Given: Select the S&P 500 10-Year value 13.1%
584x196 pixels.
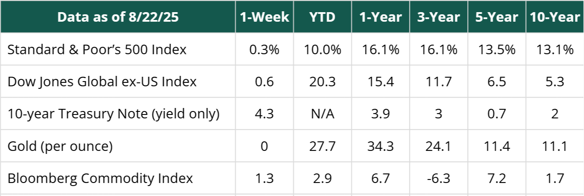Looking at the screenshot, I should point(554,49).
